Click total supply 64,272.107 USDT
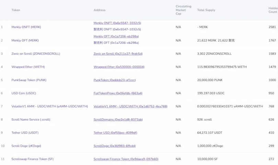 [x=210, y=133]
